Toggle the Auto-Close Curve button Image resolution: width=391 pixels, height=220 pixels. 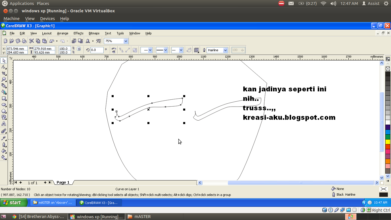(x=189, y=50)
